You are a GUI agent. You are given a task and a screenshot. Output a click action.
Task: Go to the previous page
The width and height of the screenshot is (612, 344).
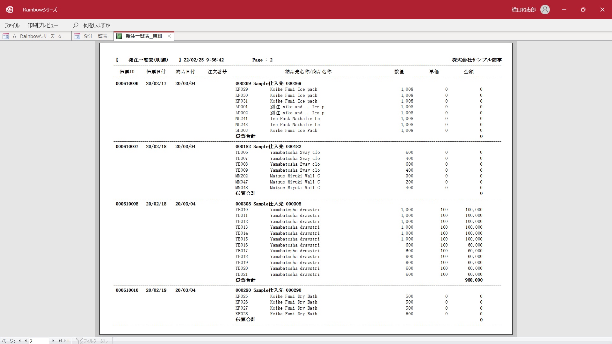[25, 341]
